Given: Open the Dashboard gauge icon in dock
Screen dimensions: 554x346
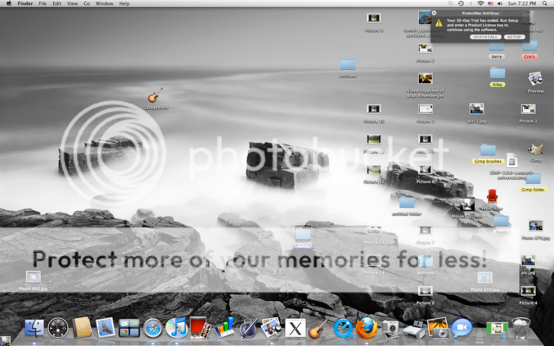Looking at the screenshot, I should pos(58,328).
